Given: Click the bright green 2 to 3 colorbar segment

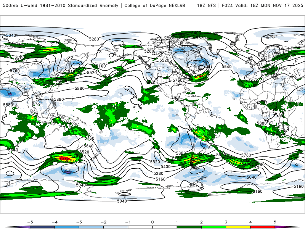Looking at the screenshot, I should coord(213,227).
